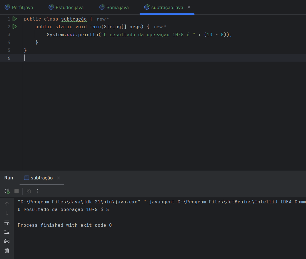306x259 pixels.
Task: Open the Estudos.java editor tab
Action: 66,7
